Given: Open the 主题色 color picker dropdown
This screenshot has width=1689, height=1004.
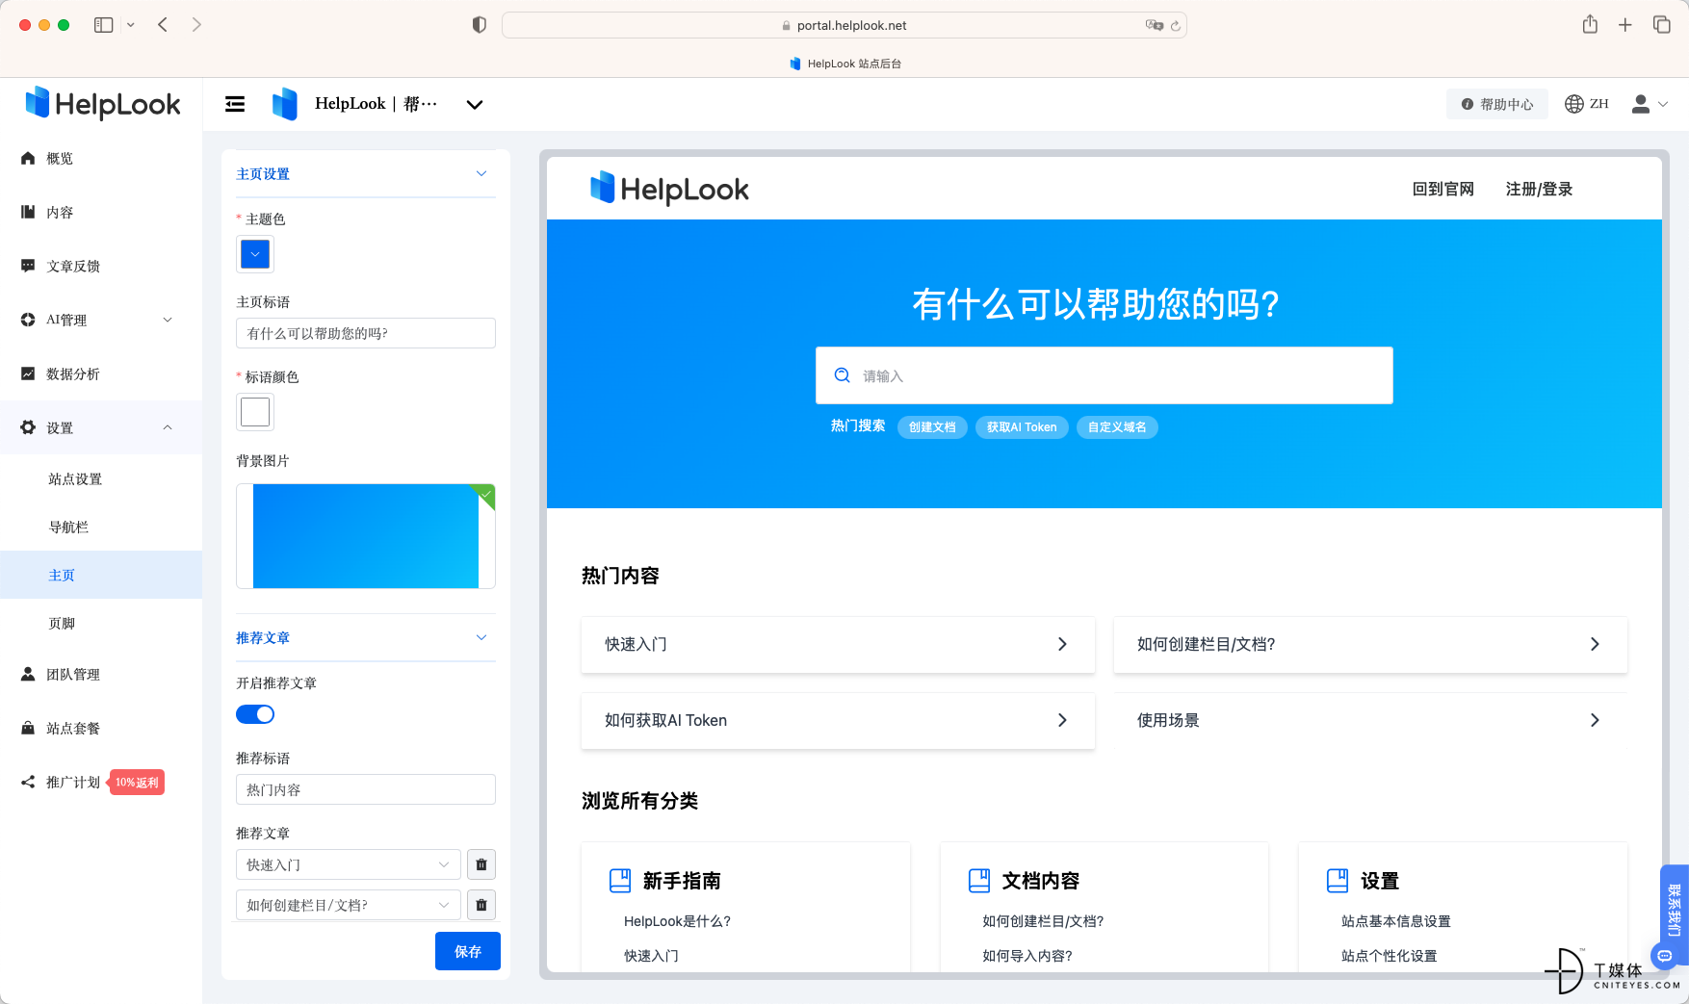Looking at the screenshot, I should point(255,254).
